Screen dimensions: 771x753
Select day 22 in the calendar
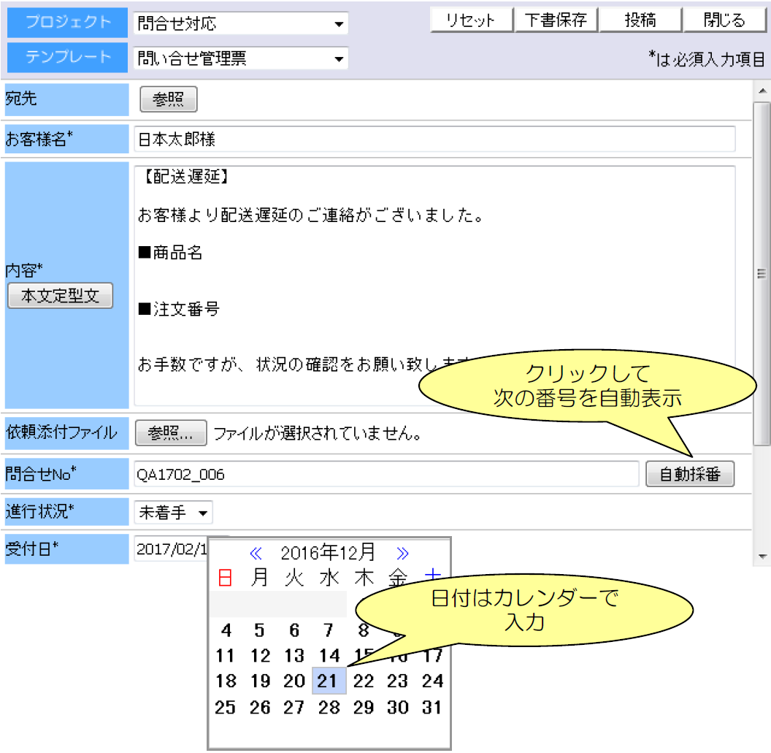pyautogui.click(x=364, y=681)
